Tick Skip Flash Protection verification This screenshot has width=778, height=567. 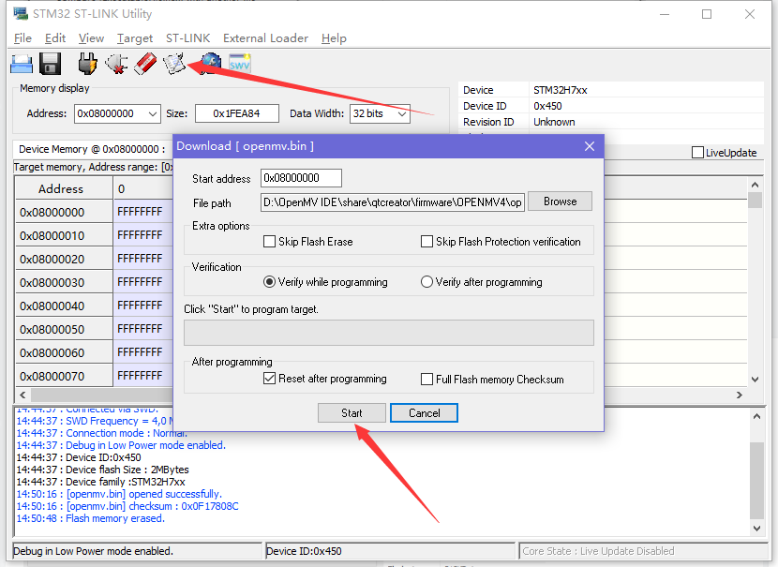coord(426,242)
